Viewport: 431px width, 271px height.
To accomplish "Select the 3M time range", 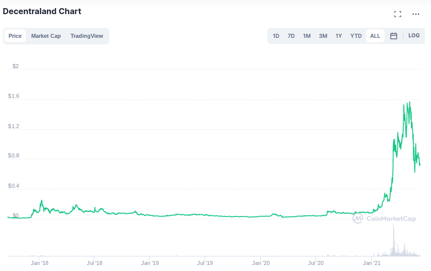I will tap(323, 36).
